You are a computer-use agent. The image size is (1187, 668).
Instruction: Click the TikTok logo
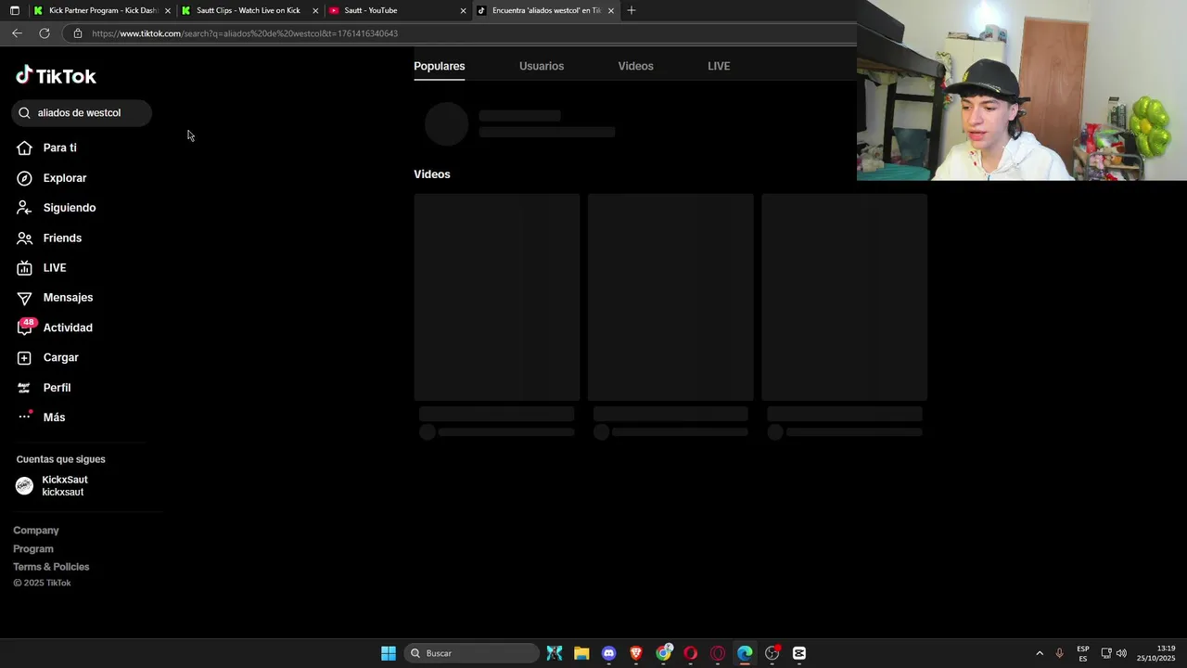[x=56, y=76]
